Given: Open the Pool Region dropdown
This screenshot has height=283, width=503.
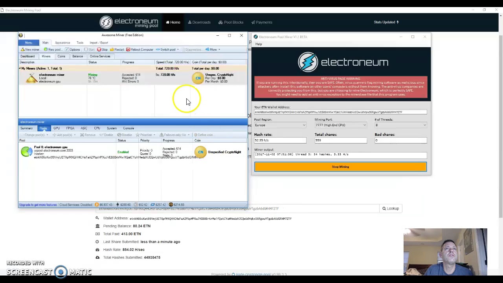Looking at the screenshot, I should (280, 125).
